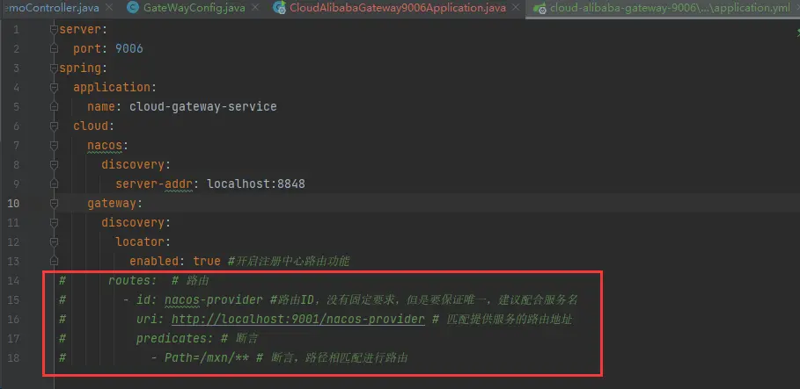This screenshot has width=800, height=389.
Task: Collapse the nacos block fold marker
Action: tap(54, 145)
